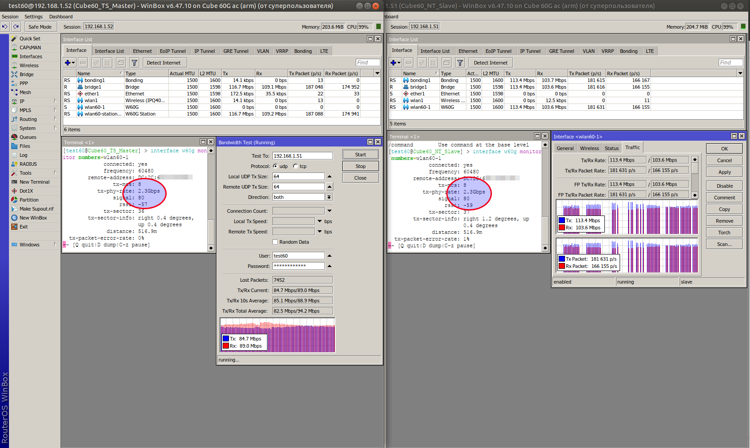Click the filter funnel icon in Slave Interface List
The width and height of the screenshot is (750, 448).
460,63
